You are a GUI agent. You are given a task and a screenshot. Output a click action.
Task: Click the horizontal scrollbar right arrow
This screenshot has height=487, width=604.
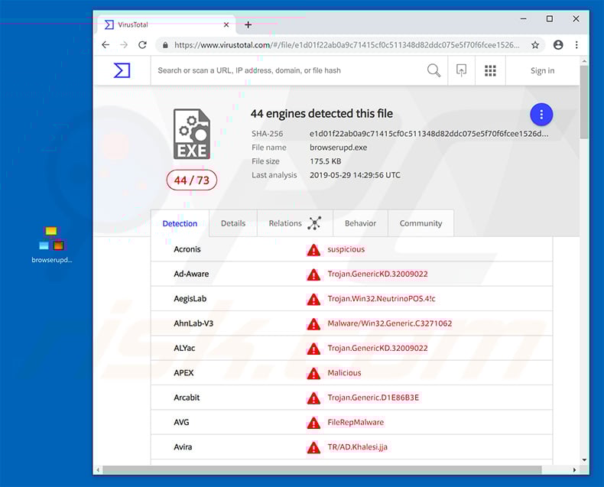click(574, 469)
